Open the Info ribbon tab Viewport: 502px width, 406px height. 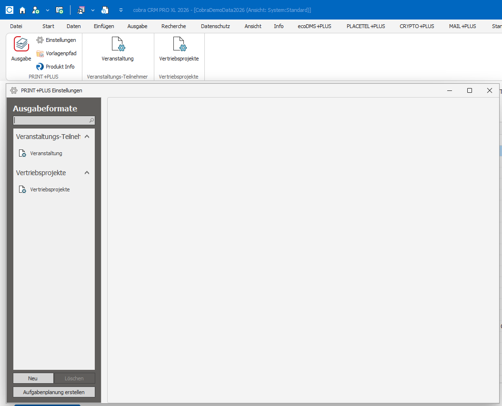279,26
